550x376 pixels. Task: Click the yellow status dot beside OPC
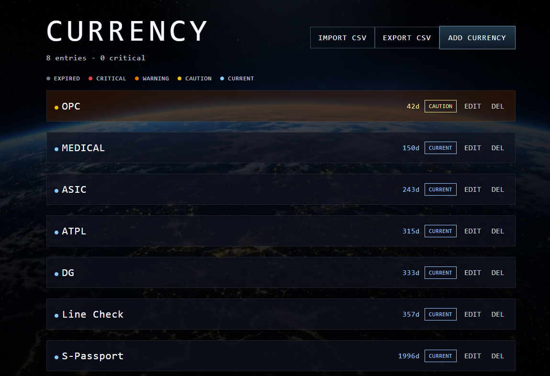pyautogui.click(x=56, y=108)
